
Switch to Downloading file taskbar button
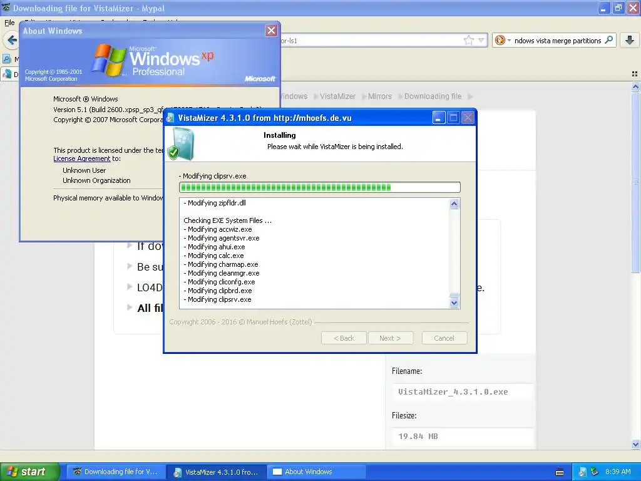116,472
